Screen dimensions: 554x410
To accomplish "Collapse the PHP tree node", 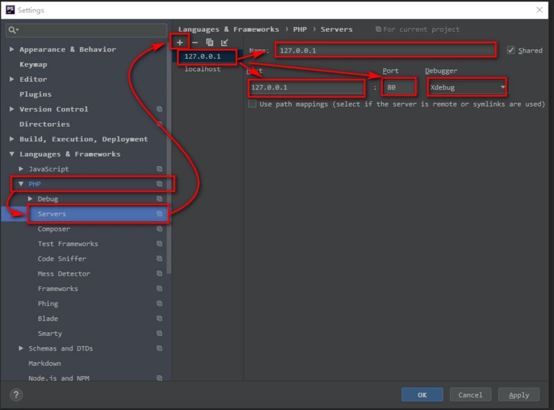I will tap(21, 184).
